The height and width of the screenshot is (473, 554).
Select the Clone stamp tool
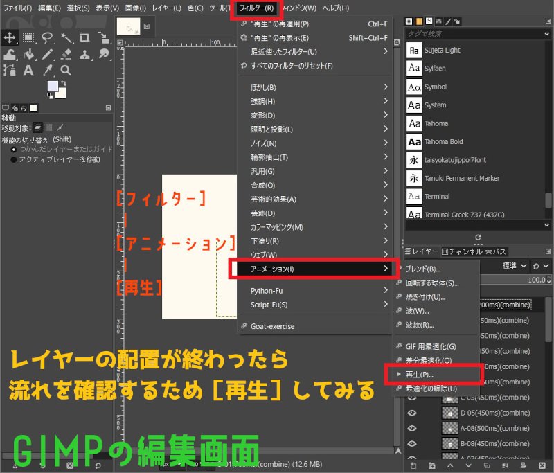[x=84, y=54]
